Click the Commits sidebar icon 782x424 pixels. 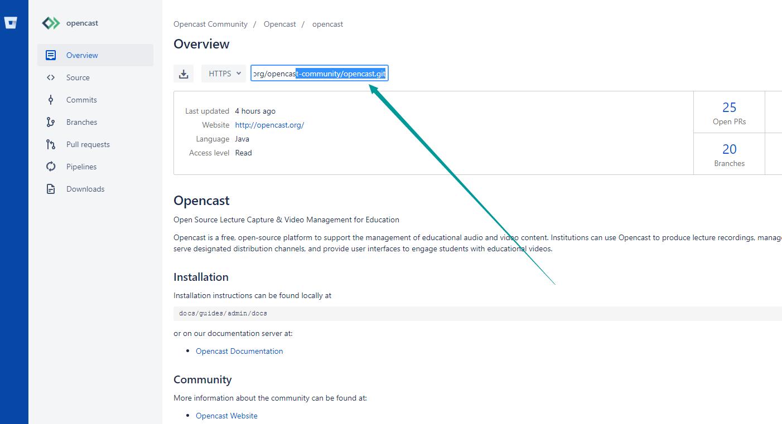(51, 100)
